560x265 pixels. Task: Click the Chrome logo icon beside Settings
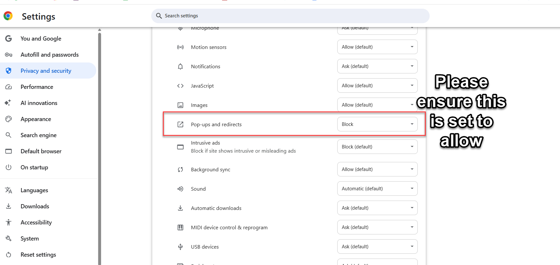(8, 16)
